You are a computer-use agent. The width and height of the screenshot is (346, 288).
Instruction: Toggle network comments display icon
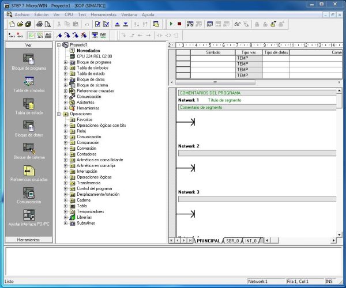pos(40,35)
